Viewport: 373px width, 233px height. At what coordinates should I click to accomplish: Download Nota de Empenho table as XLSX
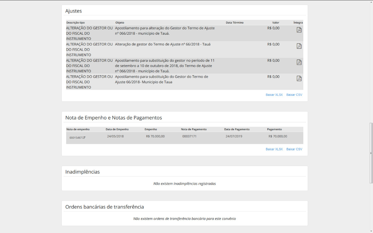pyautogui.click(x=274, y=149)
